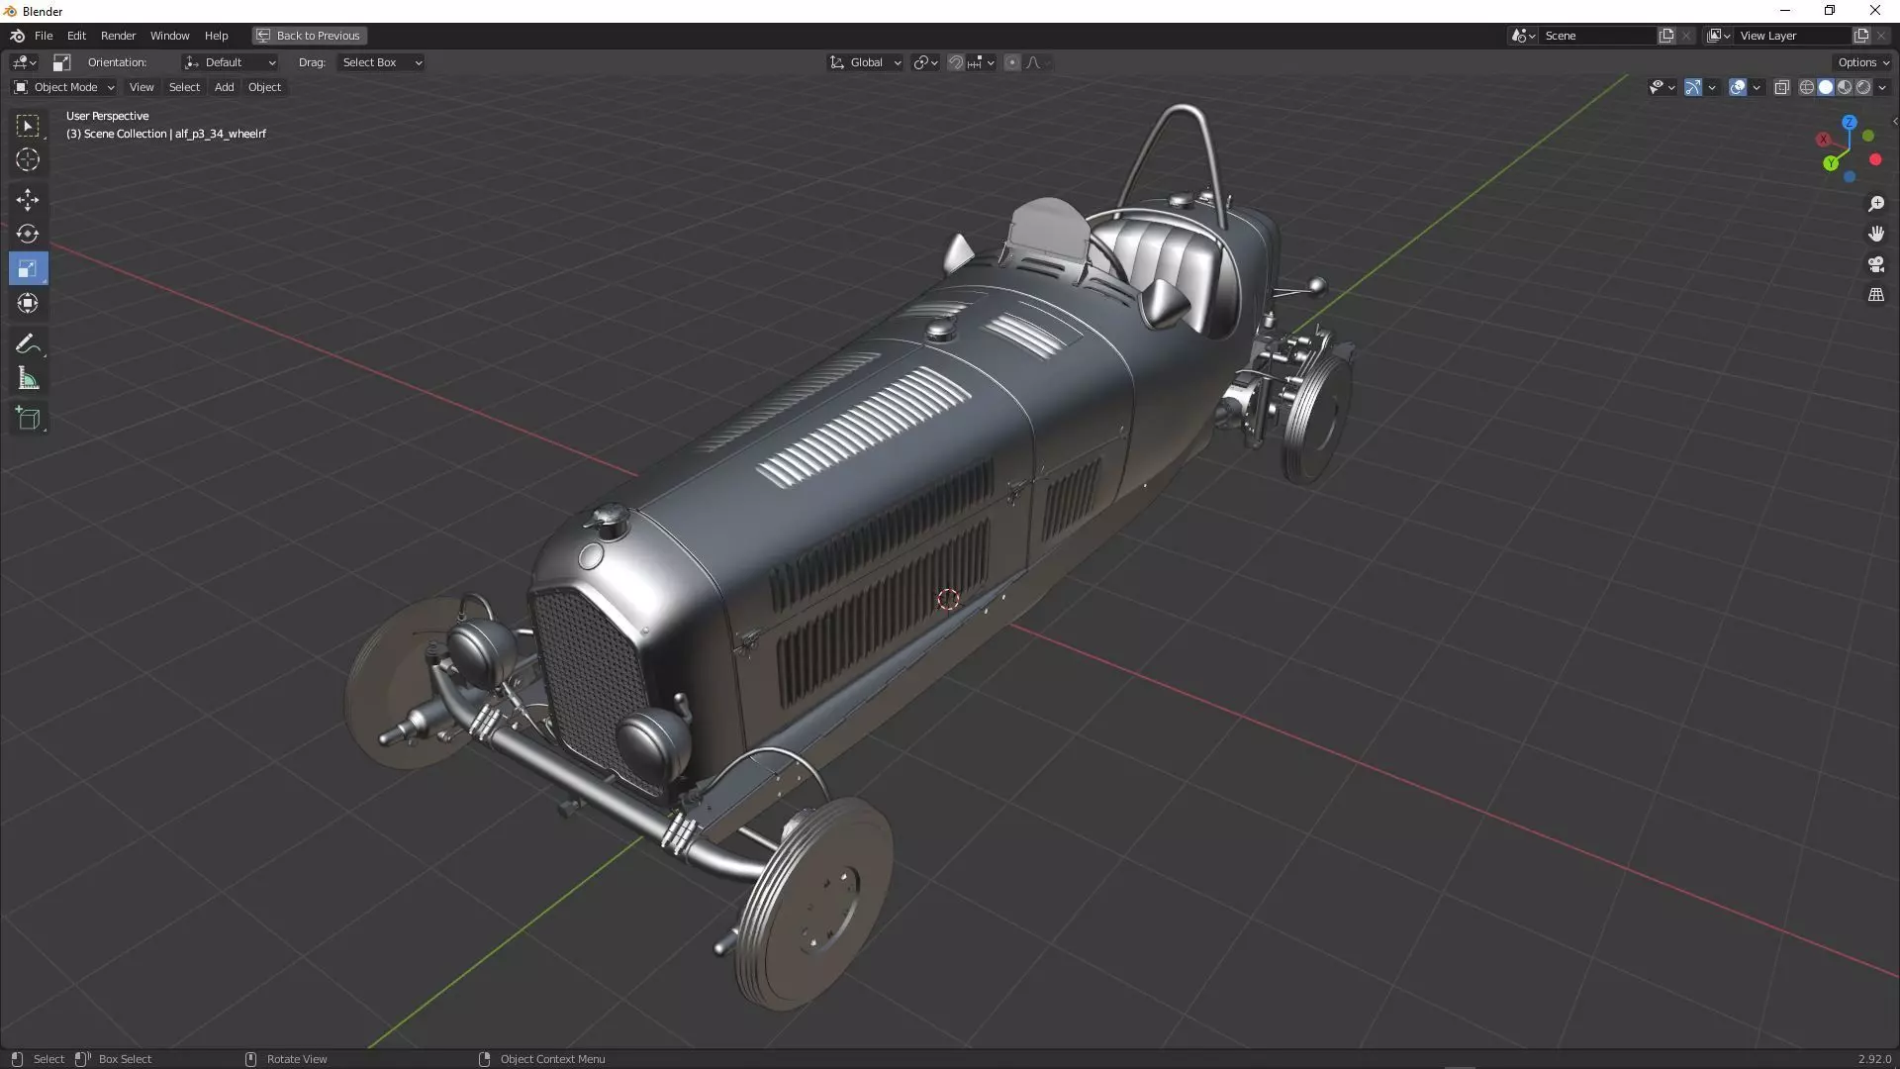
Task: Enable proportional editing
Action: pos(1011,62)
